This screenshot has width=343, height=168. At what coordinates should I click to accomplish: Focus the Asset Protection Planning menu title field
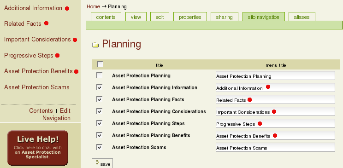pyautogui.click(x=275, y=75)
